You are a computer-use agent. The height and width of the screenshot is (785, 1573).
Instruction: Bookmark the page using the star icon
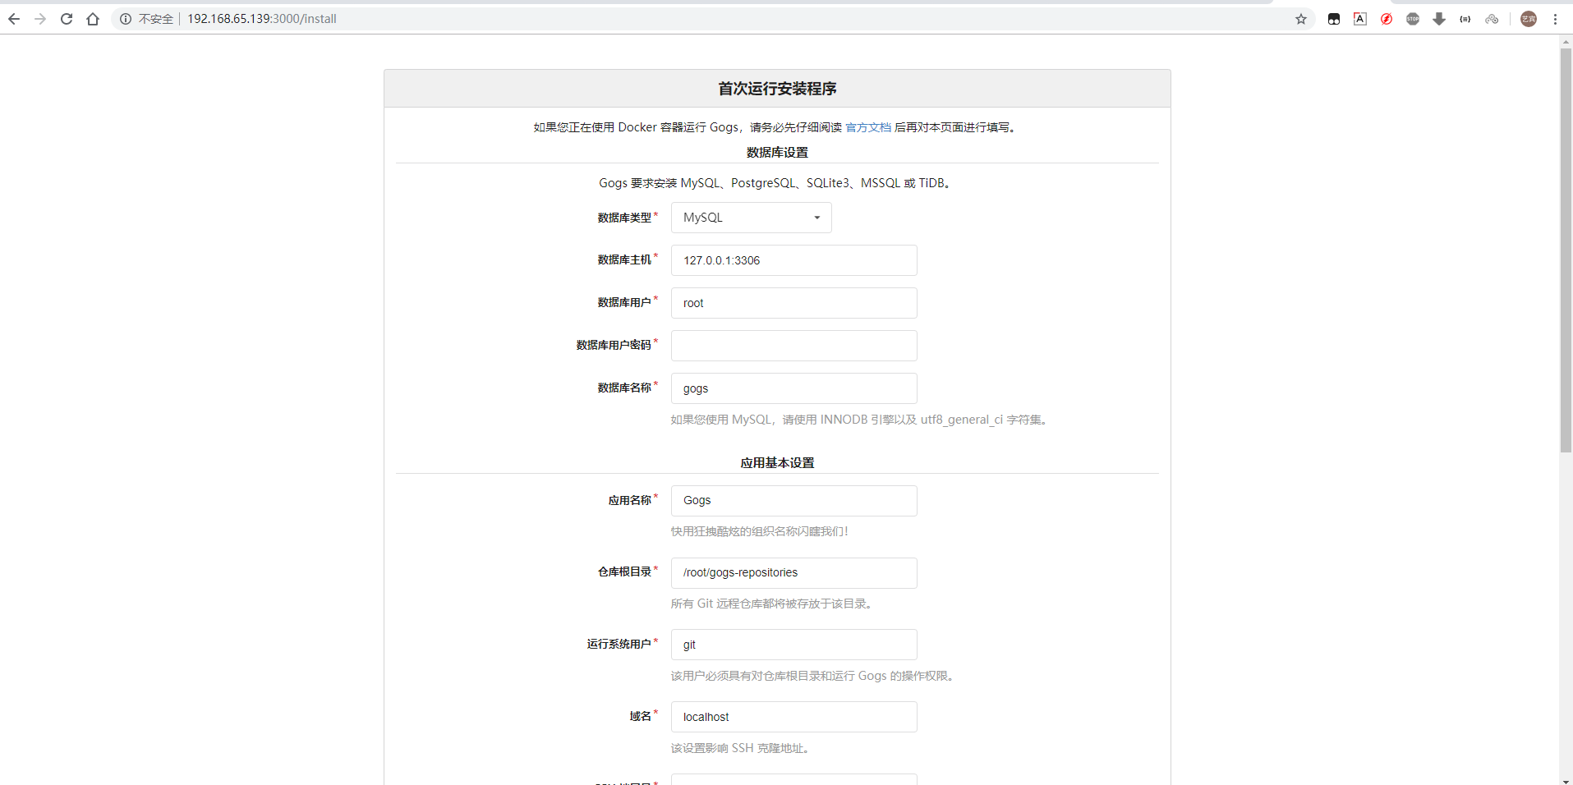point(1300,18)
